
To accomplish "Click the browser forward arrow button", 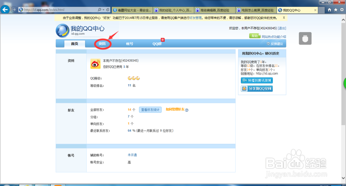I will [14, 10].
